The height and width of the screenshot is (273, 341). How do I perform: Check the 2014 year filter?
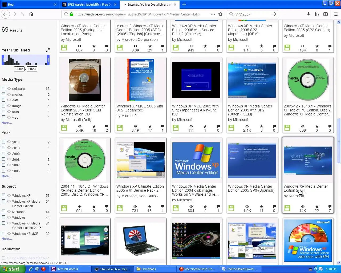pyautogui.click(x=4, y=142)
